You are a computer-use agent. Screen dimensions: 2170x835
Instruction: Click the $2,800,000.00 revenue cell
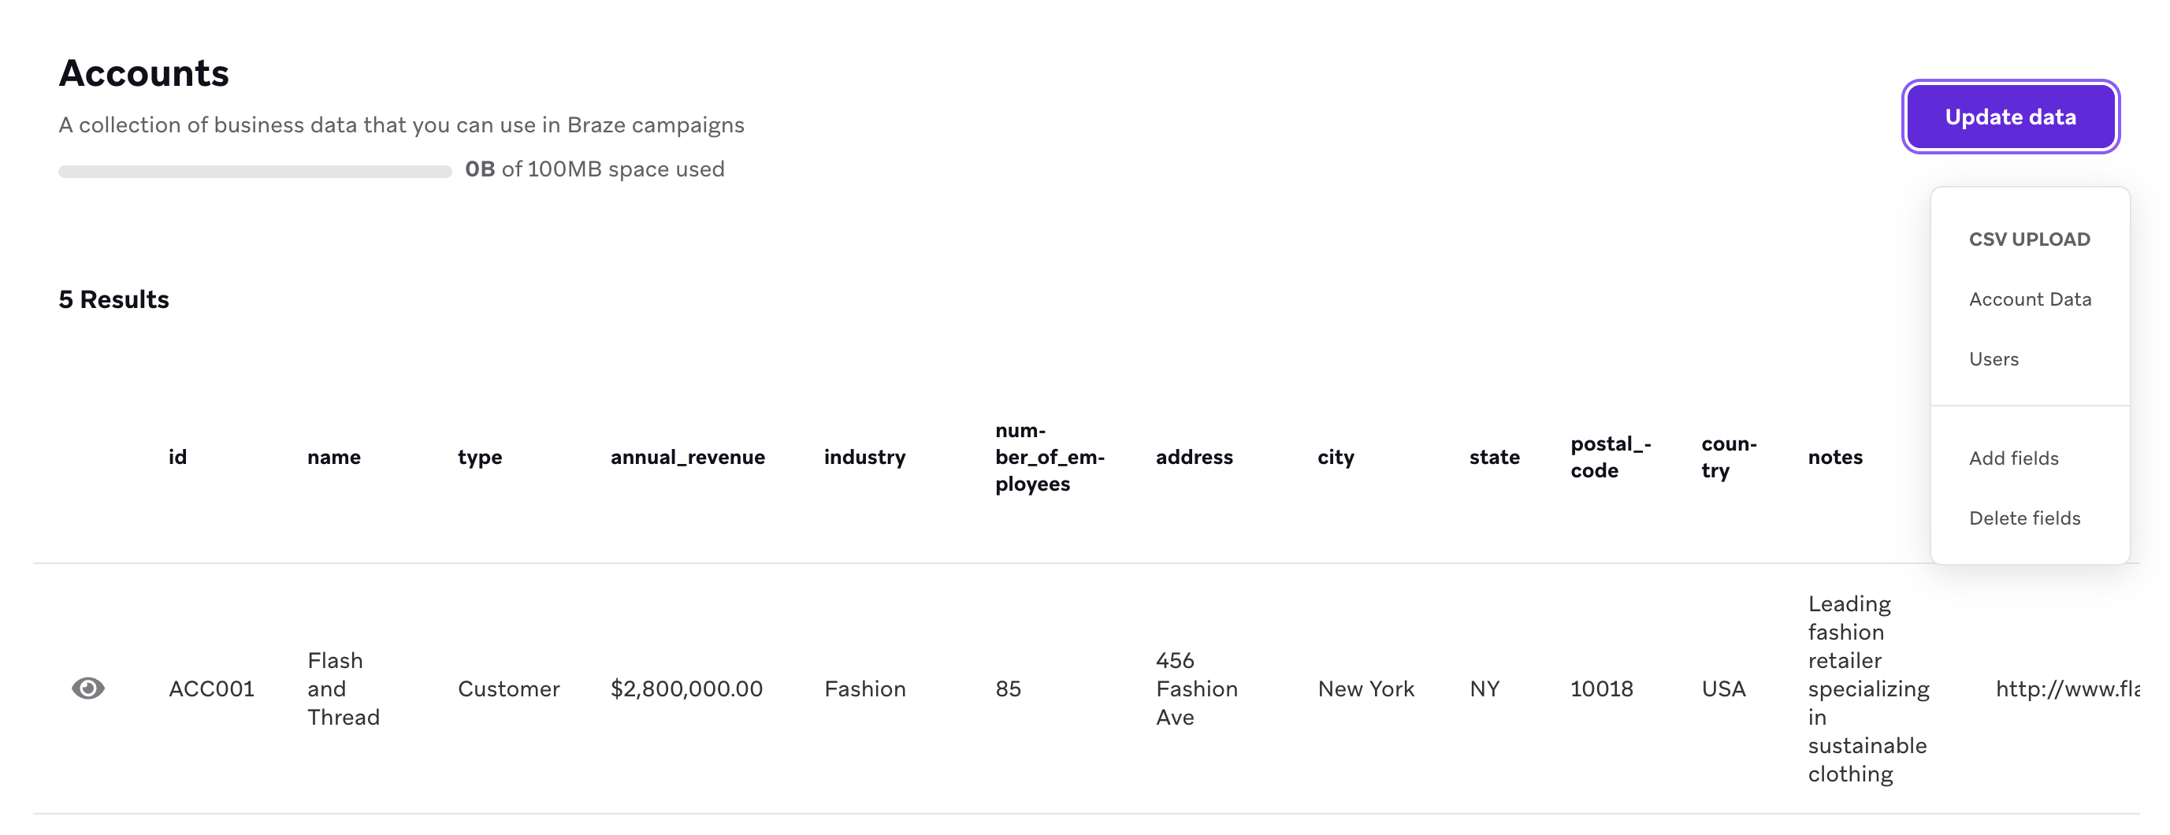click(686, 688)
